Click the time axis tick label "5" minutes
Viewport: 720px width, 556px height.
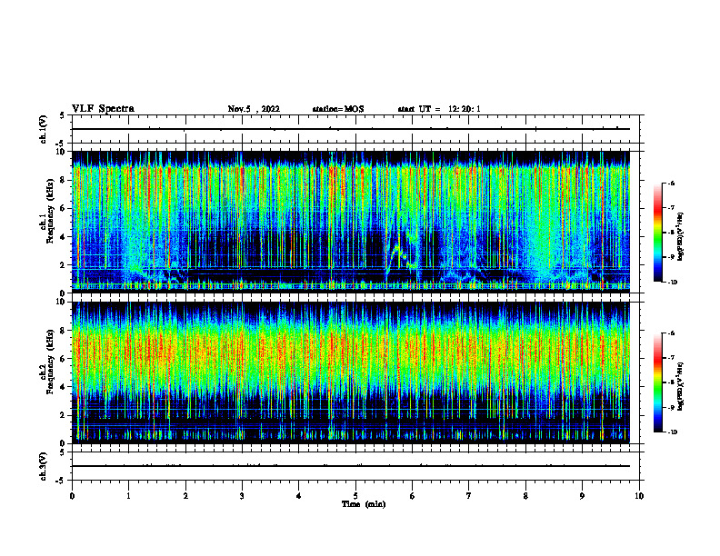pyautogui.click(x=355, y=496)
